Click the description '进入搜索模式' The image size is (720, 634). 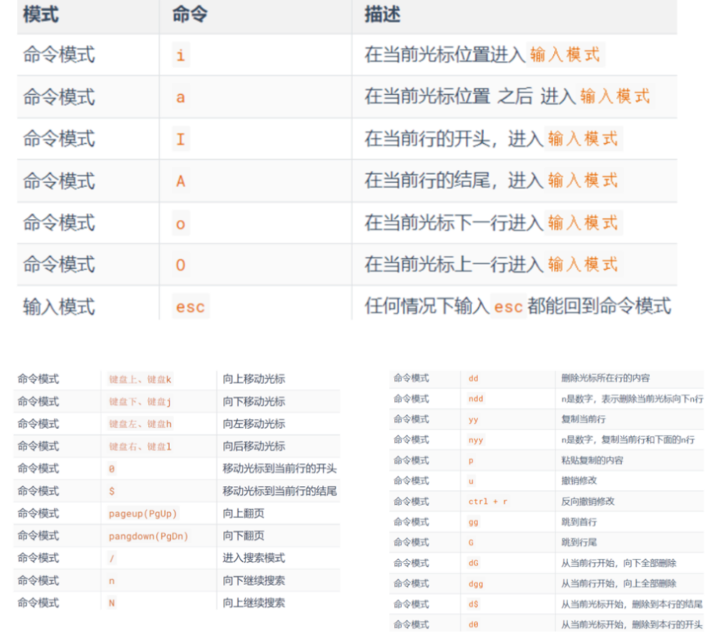click(254, 558)
